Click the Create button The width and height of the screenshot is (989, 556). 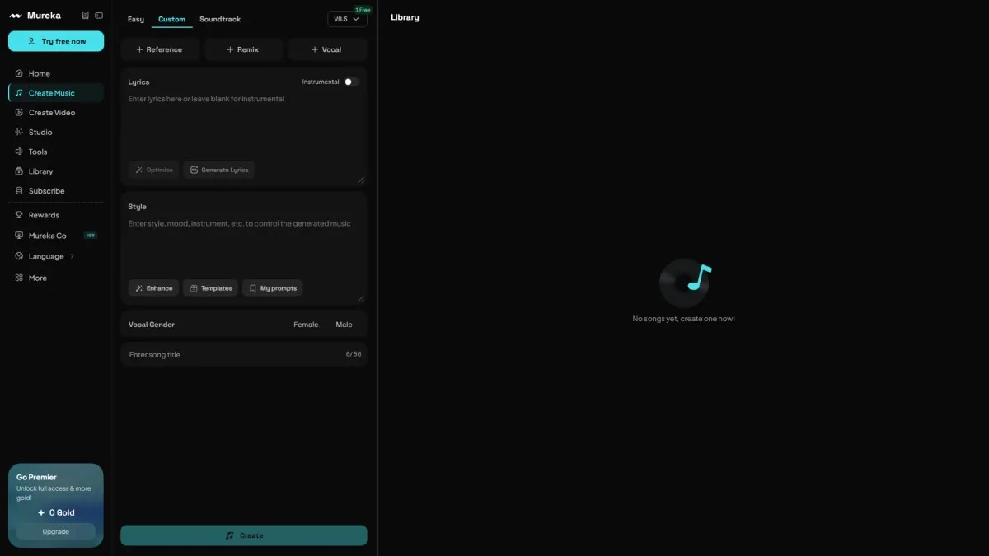[x=244, y=535]
